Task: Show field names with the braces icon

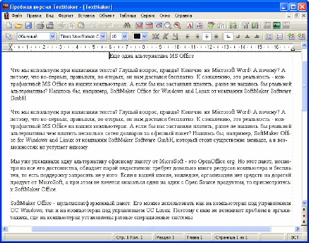Action: [x=255, y=26]
